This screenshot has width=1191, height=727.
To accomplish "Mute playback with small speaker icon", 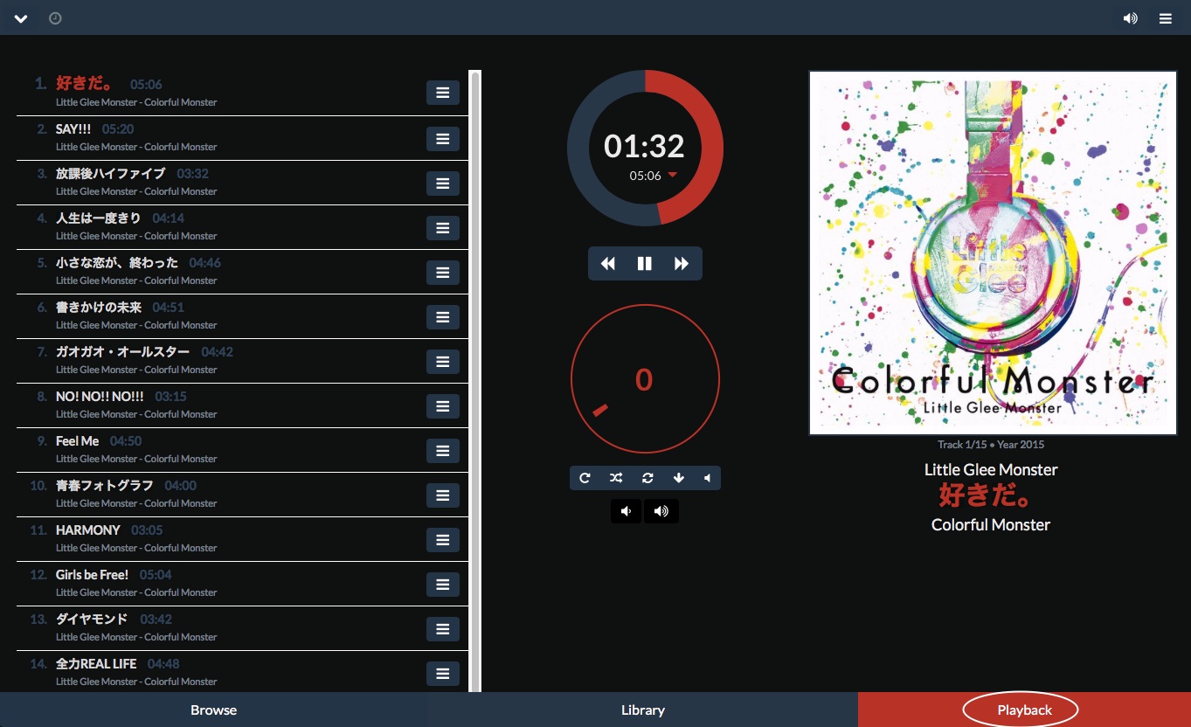I will [709, 478].
